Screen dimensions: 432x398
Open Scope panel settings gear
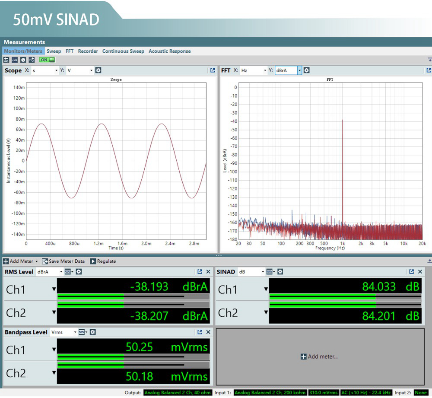point(98,70)
